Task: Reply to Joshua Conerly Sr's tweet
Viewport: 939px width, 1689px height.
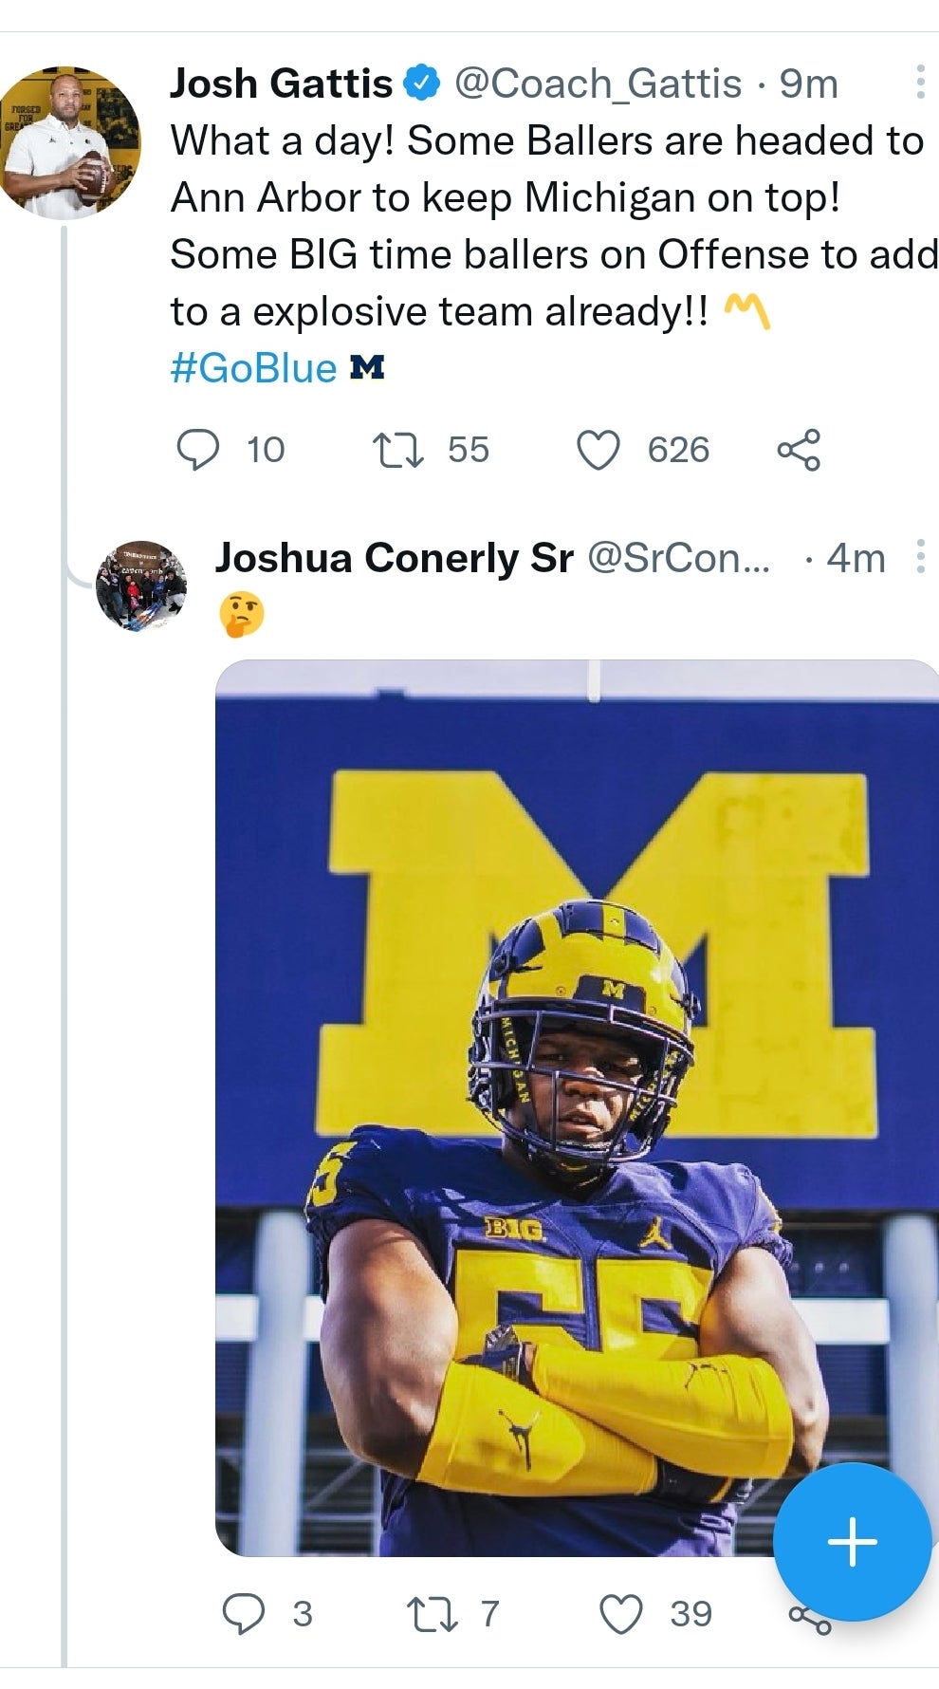Action: pos(243,1613)
